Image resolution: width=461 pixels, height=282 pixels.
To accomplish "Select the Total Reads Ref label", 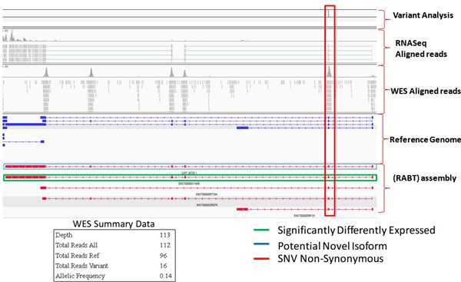I will click(x=78, y=255).
